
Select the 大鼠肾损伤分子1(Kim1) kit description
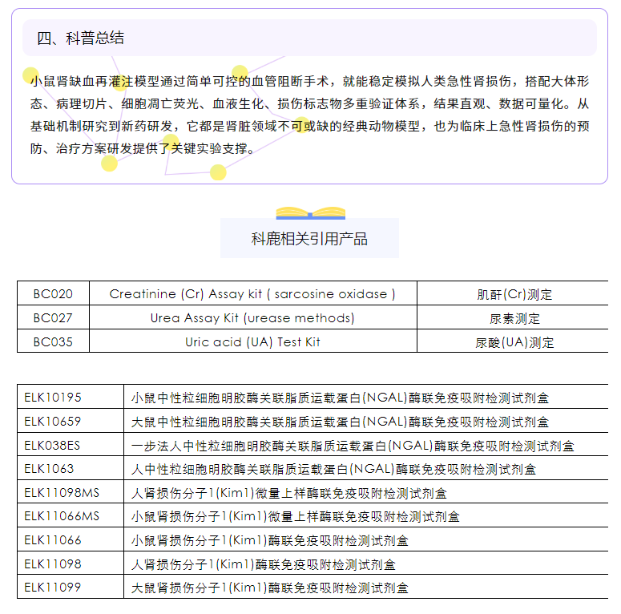coord(270,588)
